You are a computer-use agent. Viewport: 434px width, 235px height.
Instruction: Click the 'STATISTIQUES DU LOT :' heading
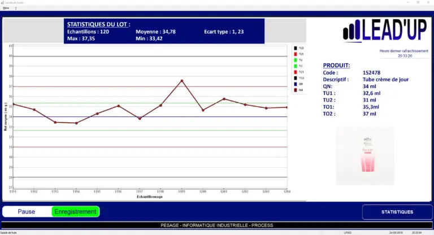[98, 24]
